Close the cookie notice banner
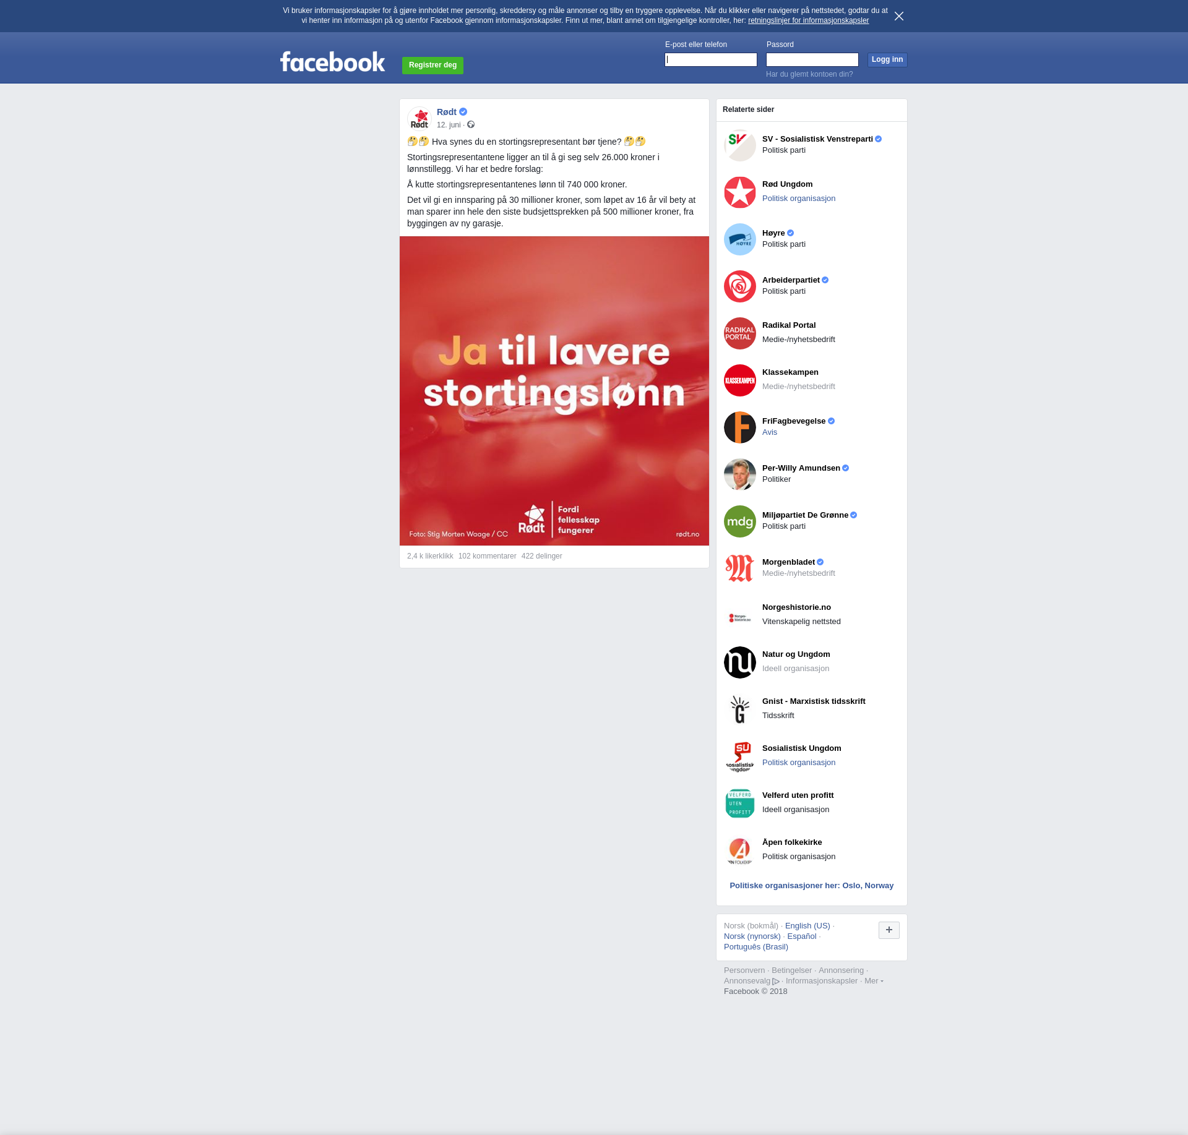This screenshot has height=1135, width=1188. pyautogui.click(x=898, y=16)
